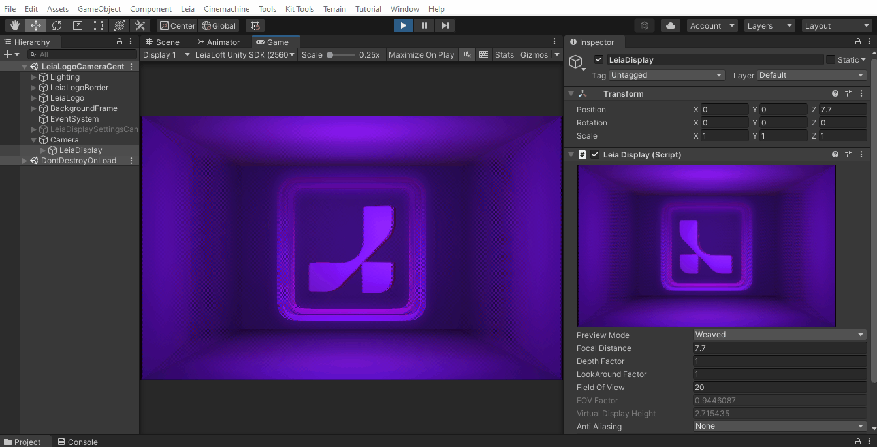Open DontDestroyOnLoad scene options menu
Screen dimensions: 877x447
(x=131, y=161)
